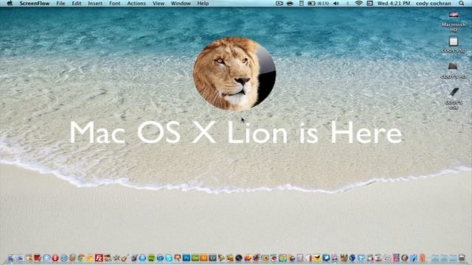Click the ScreenFlow recording status icon in menu bar

pyautogui.click(x=280, y=3)
